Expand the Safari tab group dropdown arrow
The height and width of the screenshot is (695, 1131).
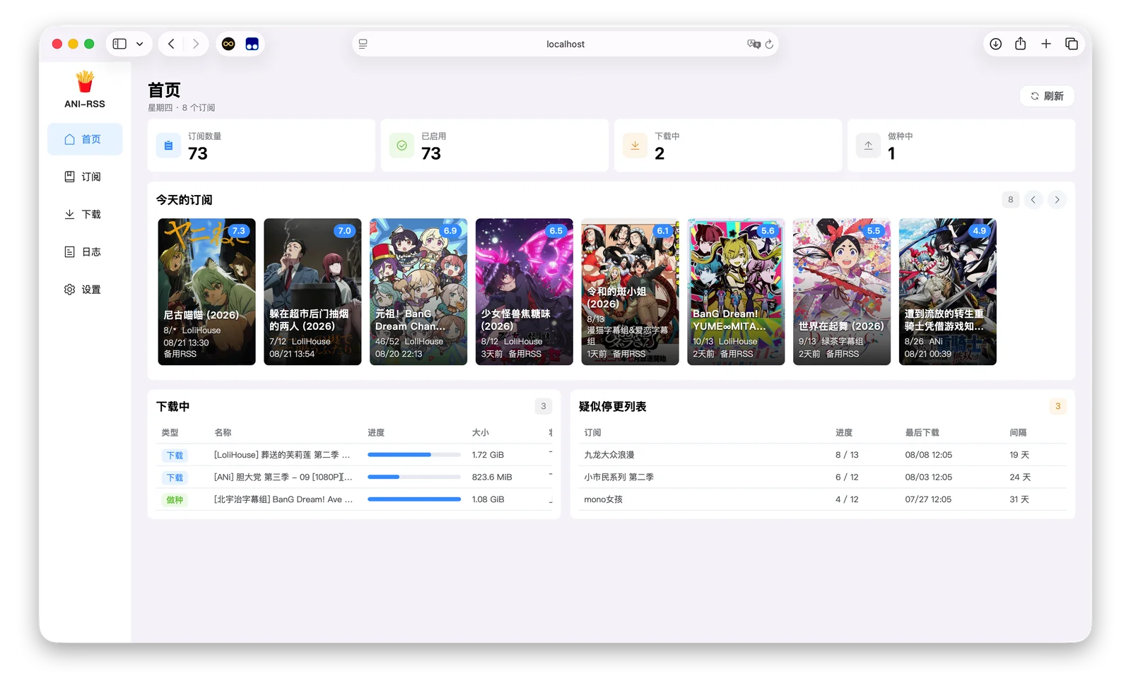(x=140, y=44)
